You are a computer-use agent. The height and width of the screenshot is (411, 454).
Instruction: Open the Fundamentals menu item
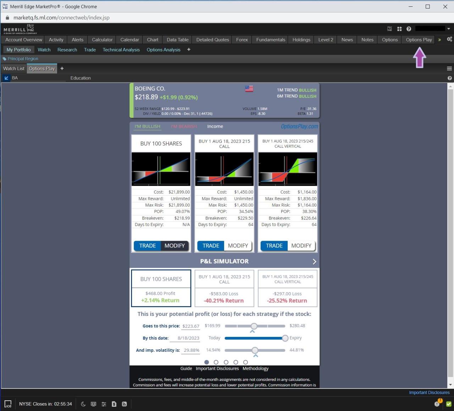tap(270, 40)
